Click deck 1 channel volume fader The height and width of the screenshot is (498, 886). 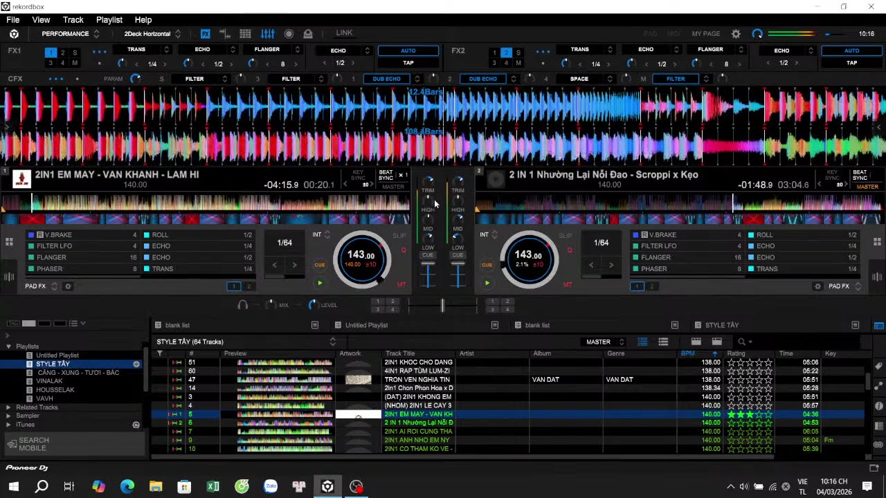428,275
